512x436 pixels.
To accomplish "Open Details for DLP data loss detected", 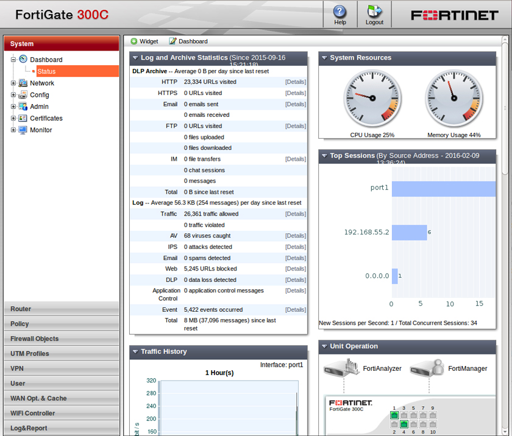I will 296,280.
